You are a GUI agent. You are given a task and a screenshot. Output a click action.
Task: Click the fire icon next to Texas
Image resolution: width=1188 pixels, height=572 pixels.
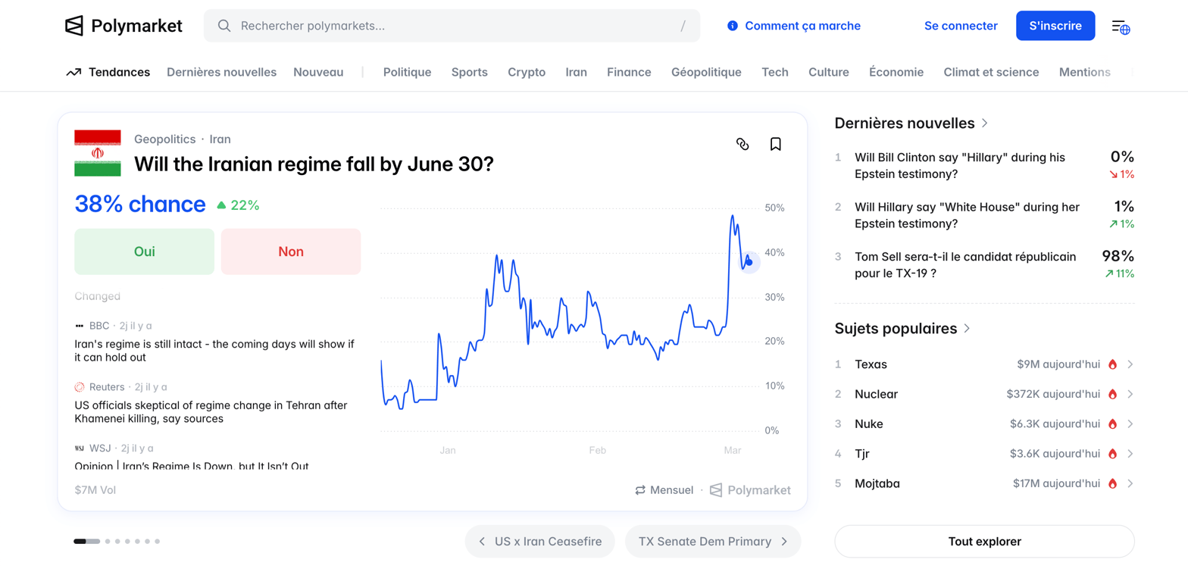[x=1112, y=364]
